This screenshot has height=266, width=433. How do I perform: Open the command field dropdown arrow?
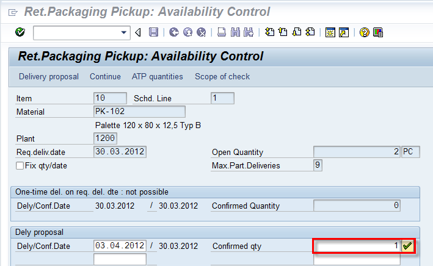click(125, 32)
